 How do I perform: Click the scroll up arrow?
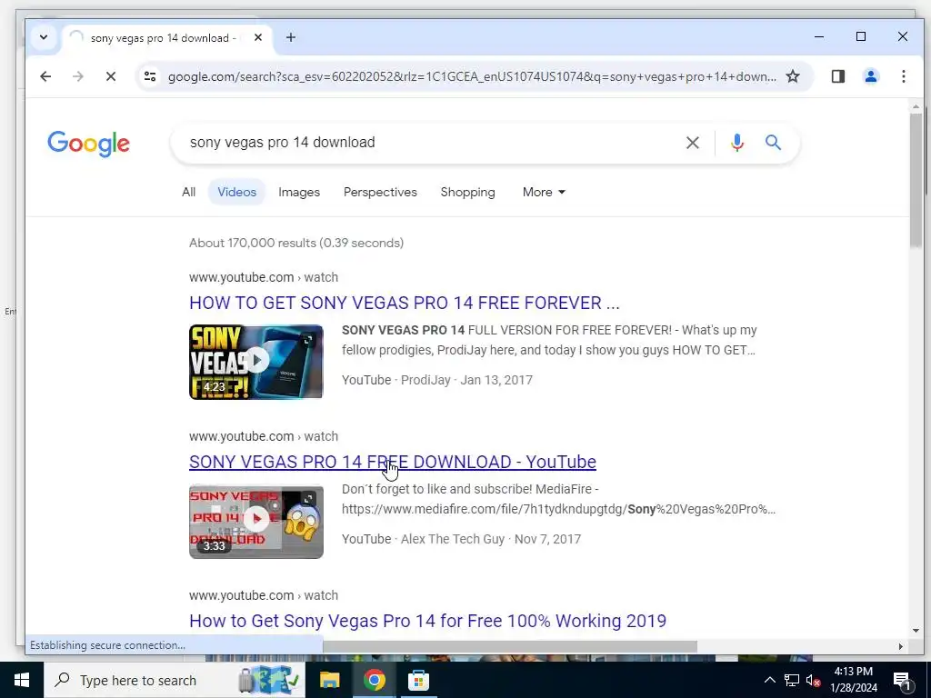point(916,107)
